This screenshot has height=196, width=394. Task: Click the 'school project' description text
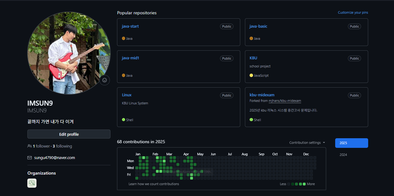click(260, 66)
